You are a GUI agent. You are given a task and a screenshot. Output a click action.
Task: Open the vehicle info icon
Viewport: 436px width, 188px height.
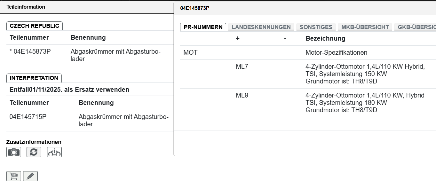point(54,152)
